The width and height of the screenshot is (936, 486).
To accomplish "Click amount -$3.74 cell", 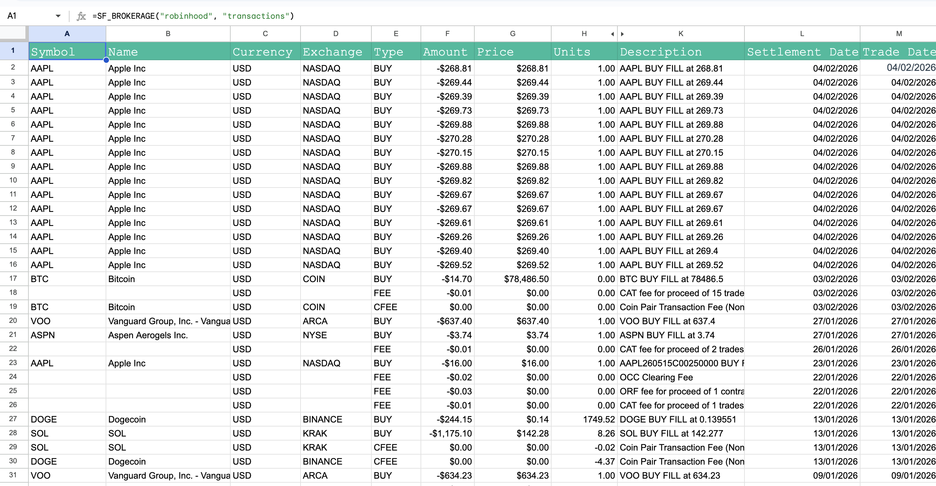I will [447, 335].
